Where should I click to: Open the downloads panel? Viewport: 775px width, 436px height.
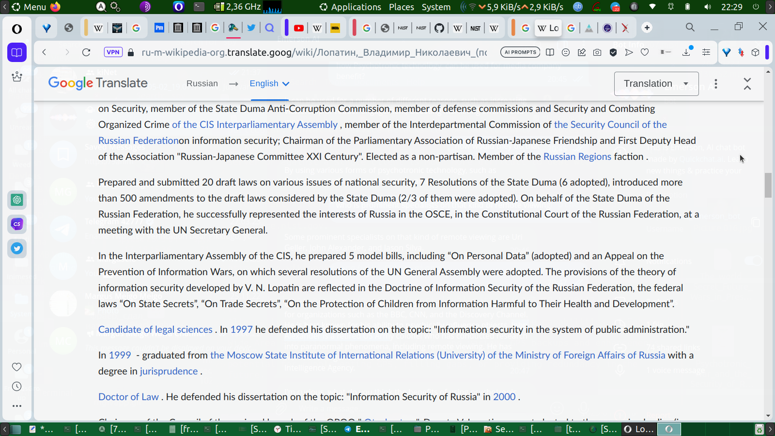point(686,52)
